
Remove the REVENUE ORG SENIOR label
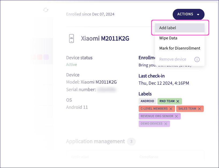pos(176,116)
